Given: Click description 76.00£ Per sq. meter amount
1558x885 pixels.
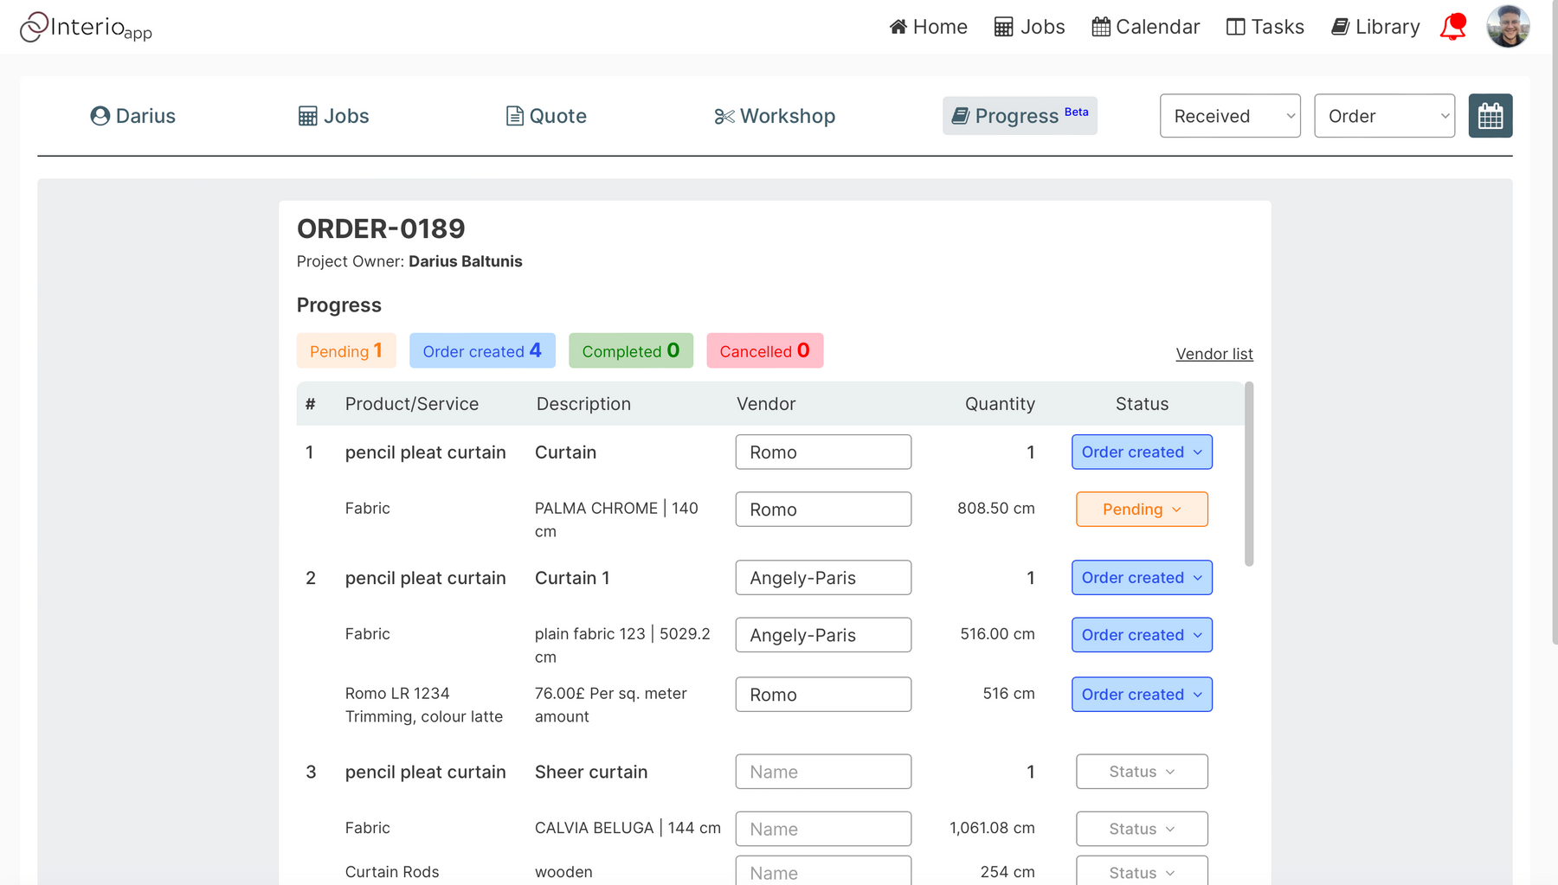Looking at the screenshot, I should coord(611,705).
